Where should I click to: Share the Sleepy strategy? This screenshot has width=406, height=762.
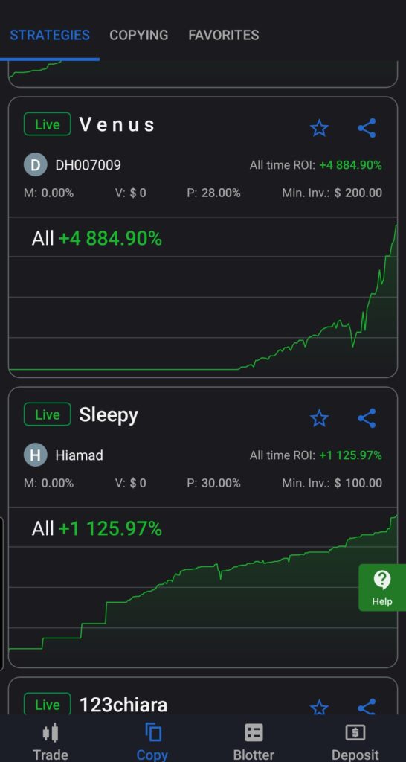(x=367, y=418)
